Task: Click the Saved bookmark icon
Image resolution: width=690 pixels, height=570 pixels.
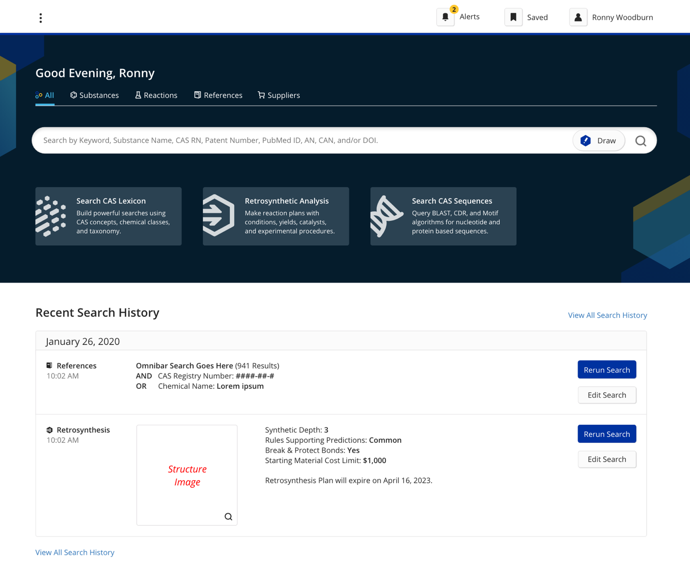Action: coord(513,17)
